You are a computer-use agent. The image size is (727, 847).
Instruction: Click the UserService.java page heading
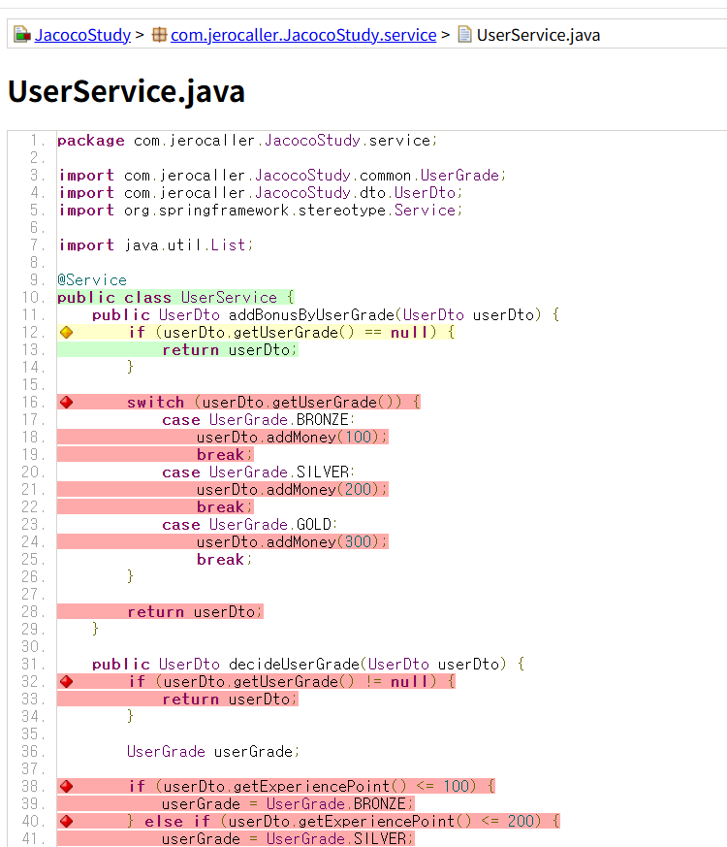126,91
